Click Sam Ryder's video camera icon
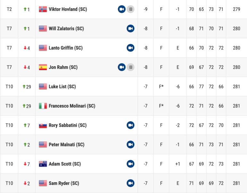The width and height of the screenshot is (247, 193). pyautogui.click(x=130, y=183)
